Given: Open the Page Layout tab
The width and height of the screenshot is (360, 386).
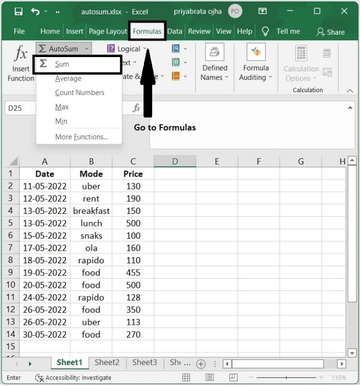Looking at the screenshot, I should [x=107, y=31].
